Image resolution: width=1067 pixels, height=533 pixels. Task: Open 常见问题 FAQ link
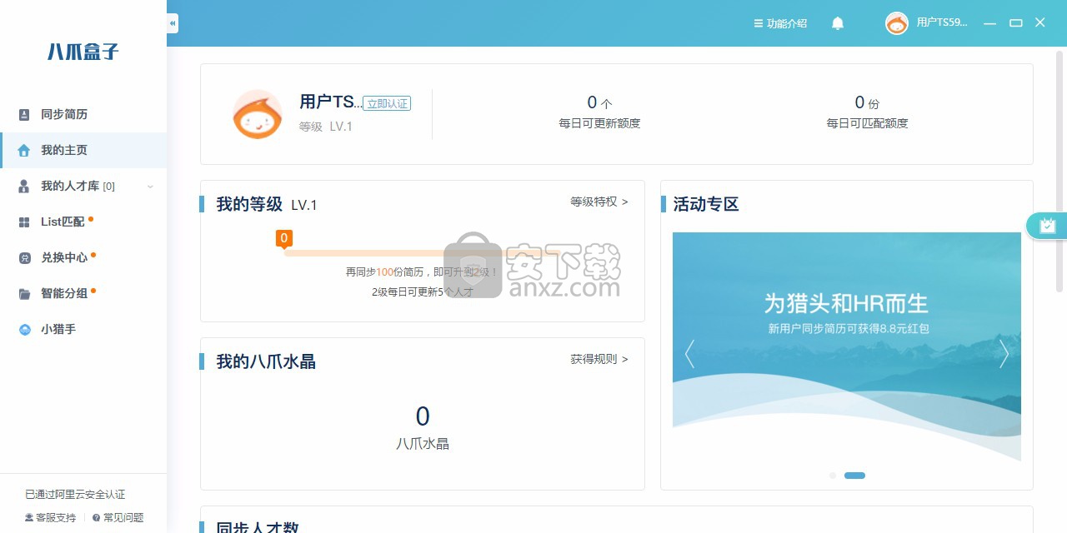(x=118, y=517)
